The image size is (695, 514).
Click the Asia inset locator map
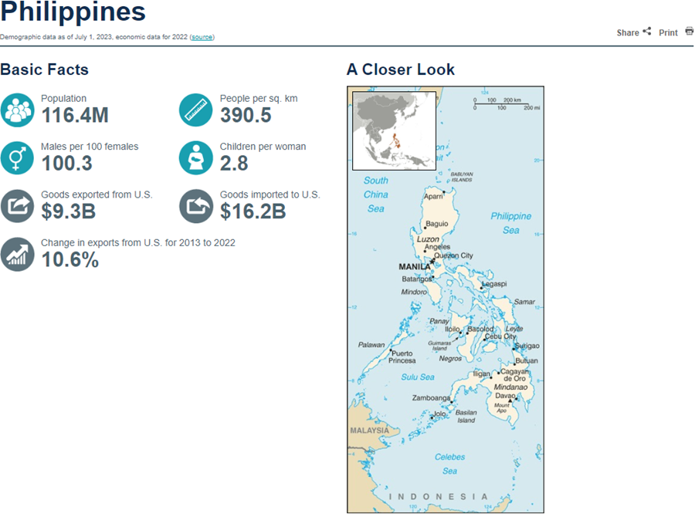(x=394, y=130)
